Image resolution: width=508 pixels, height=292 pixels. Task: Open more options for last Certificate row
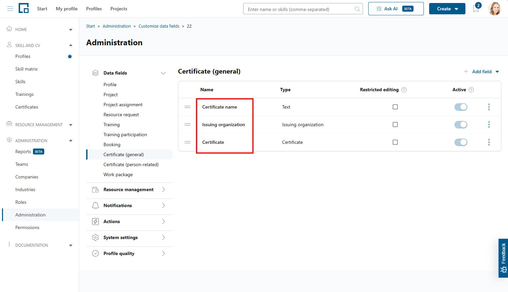click(x=489, y=142)
